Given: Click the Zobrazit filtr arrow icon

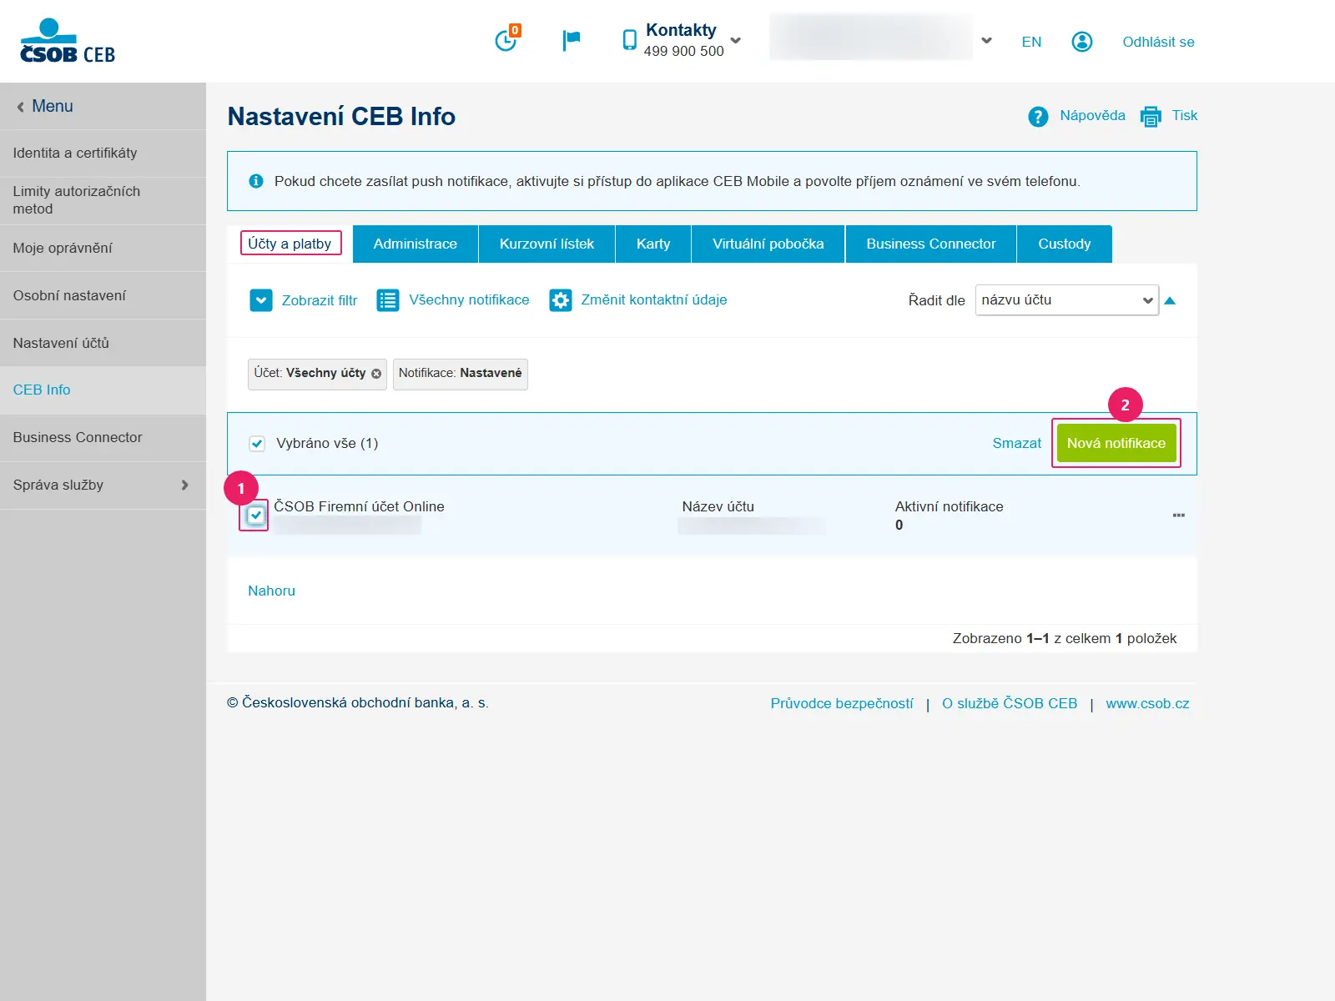Looking at the screenshot, I should 261,300.
